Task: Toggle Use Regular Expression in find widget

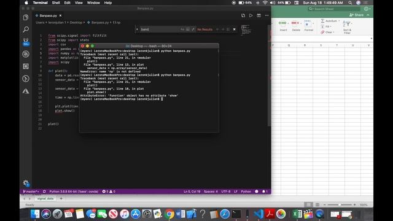Action: (x=193, y=29)
